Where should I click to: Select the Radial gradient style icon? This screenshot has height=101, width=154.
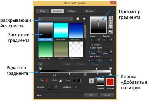(111, 32)
